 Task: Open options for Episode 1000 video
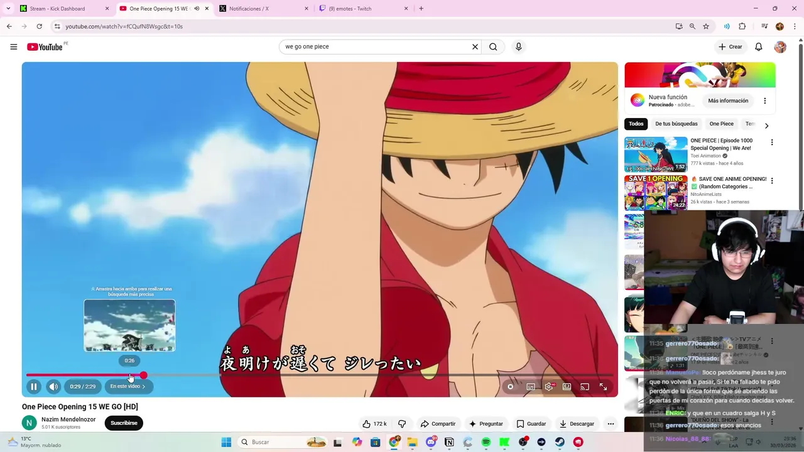point(772,143)
